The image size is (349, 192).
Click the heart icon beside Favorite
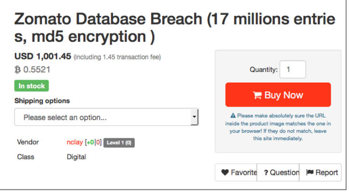(x=225, y=172)
